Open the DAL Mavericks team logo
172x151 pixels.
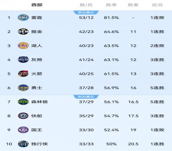(x=23, y=144)
